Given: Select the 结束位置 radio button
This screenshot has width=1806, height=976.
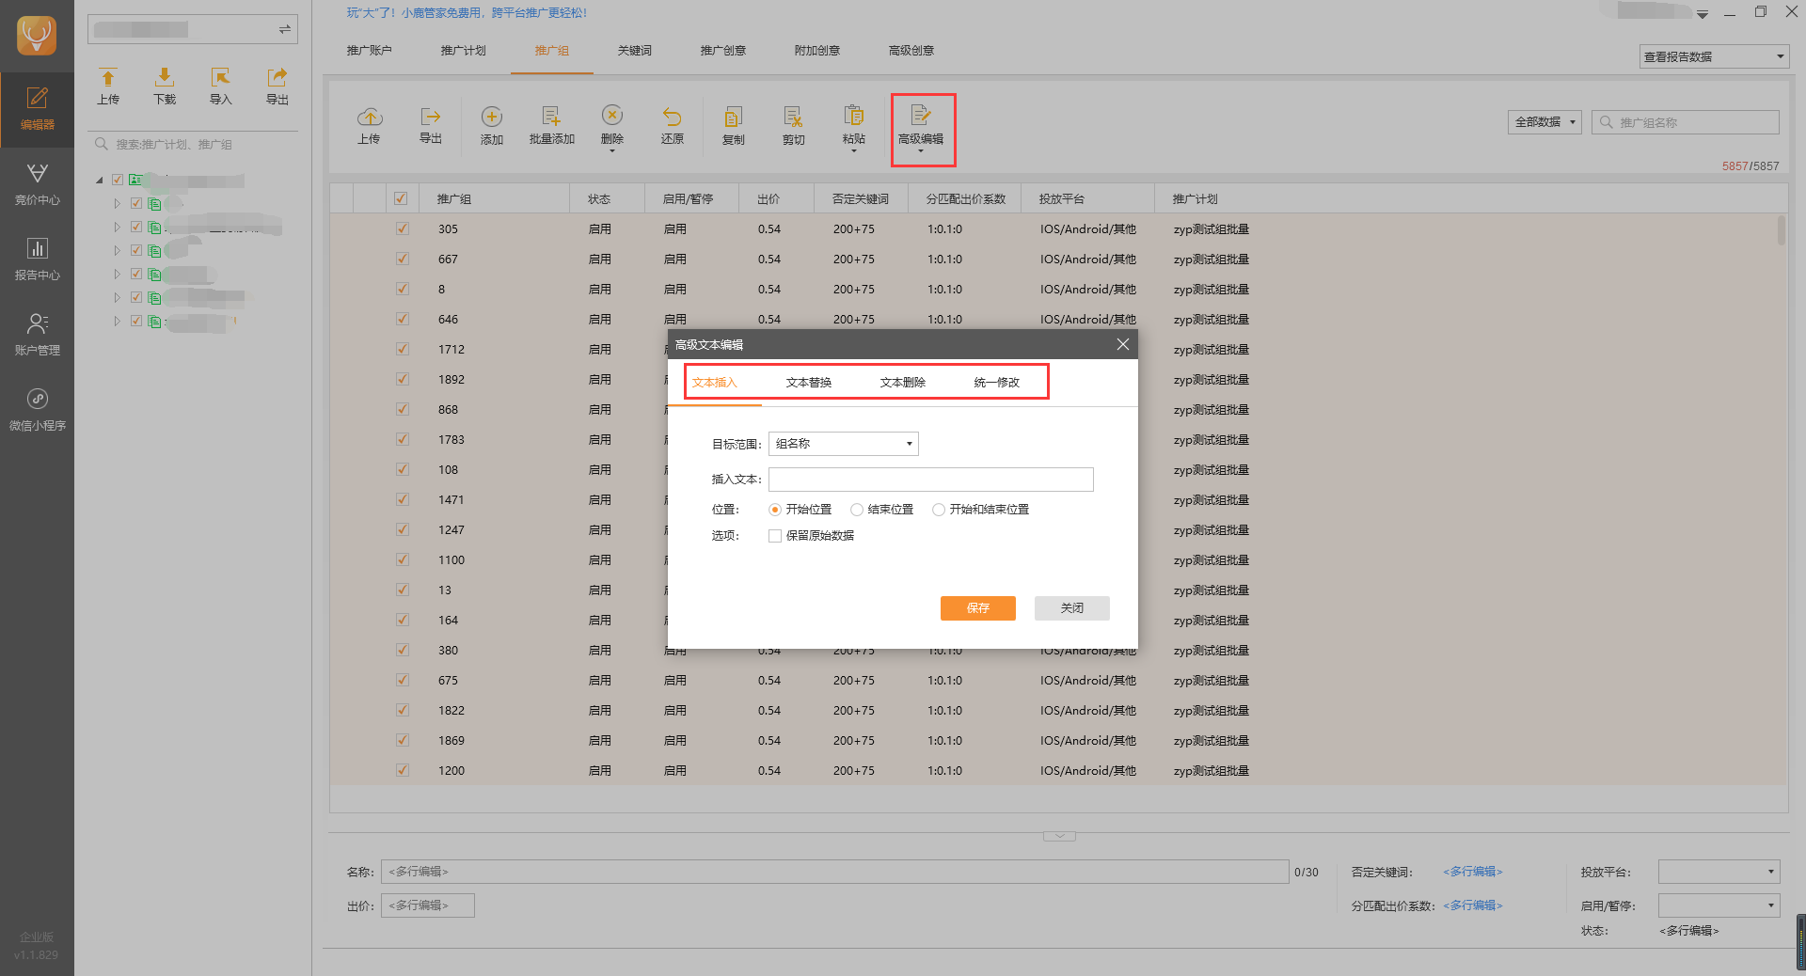Looking at the screenshot, I should point(857,510).
